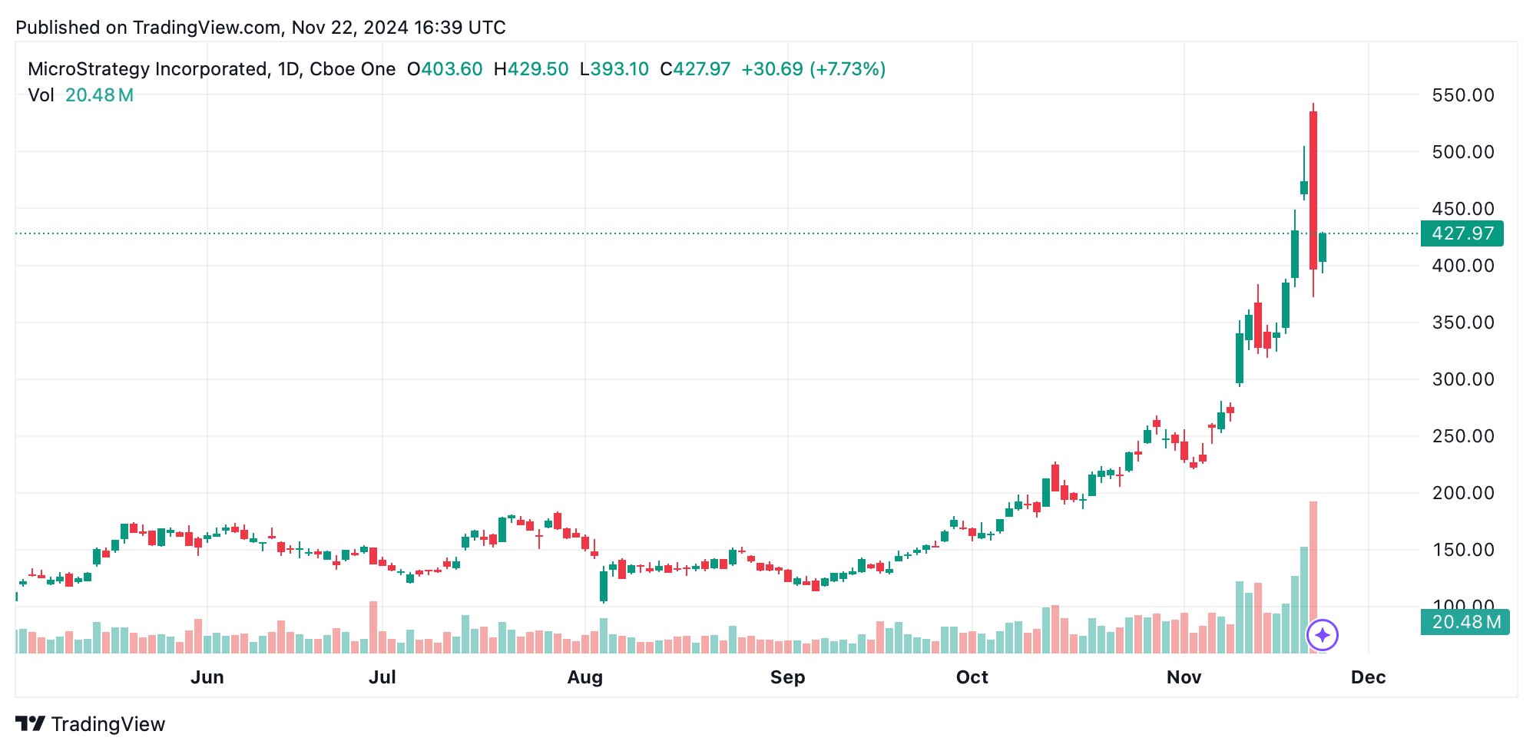Click the purple sparkle icon on the chart
This screenshot has height=751, width=1533.
coord(1322,635)
